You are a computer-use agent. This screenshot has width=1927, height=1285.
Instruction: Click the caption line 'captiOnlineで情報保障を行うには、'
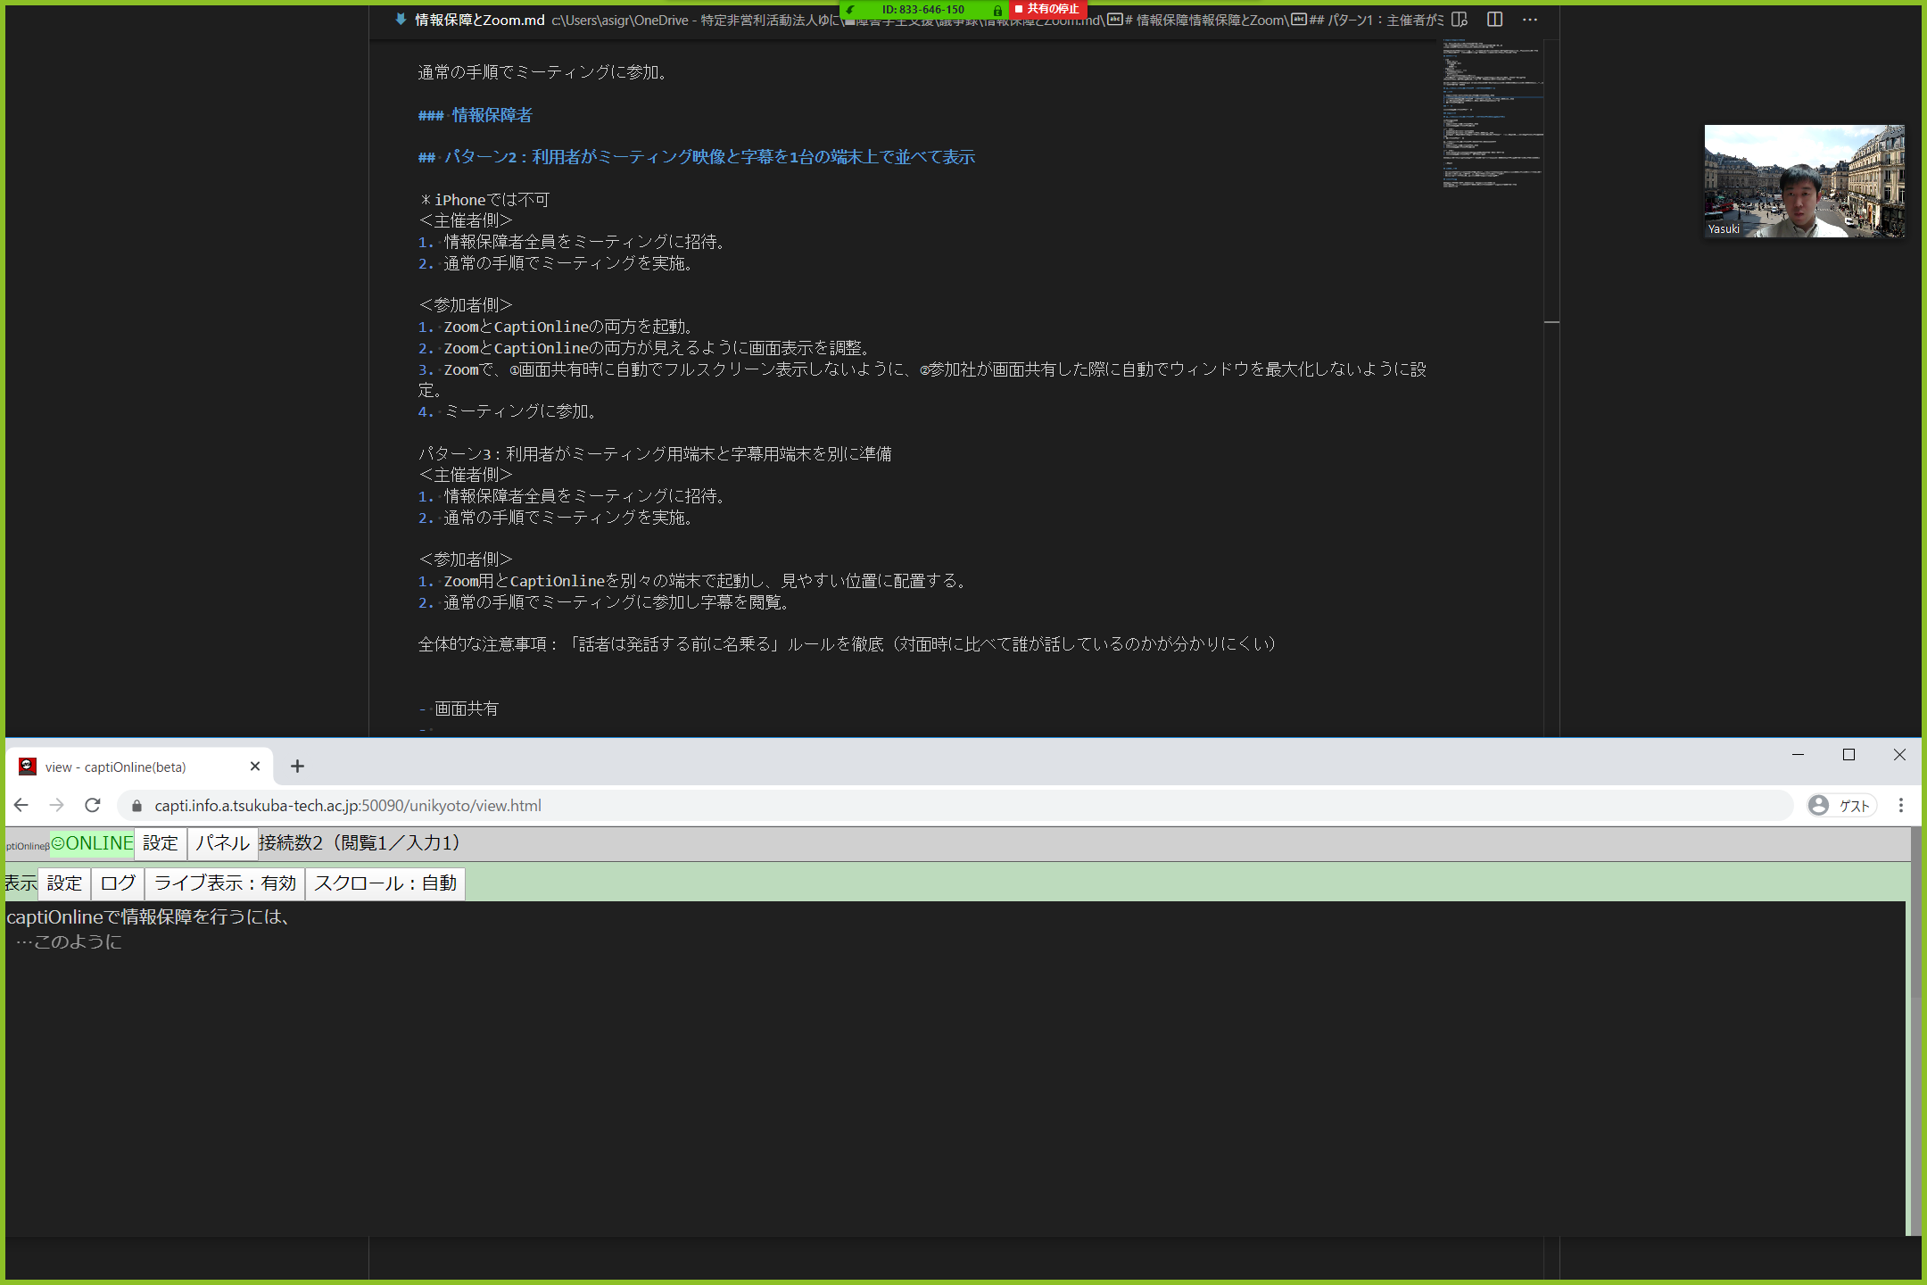pyautogui.click(x=148, y=917)
